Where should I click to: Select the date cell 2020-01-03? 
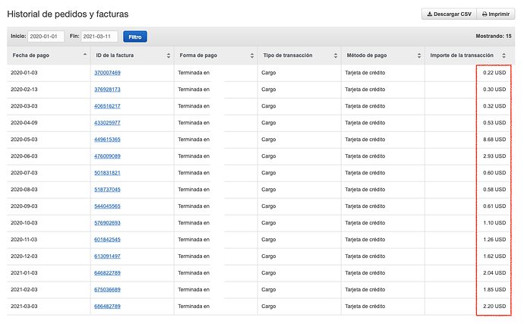[24, 73]
